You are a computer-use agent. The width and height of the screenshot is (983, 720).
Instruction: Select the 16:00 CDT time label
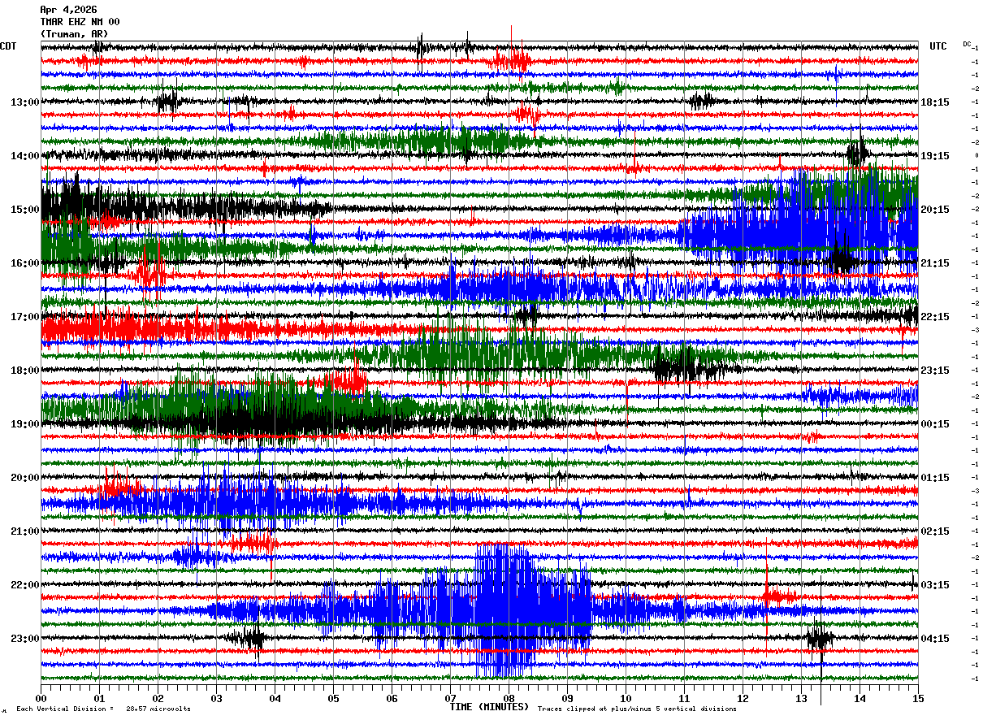[25, 263]
